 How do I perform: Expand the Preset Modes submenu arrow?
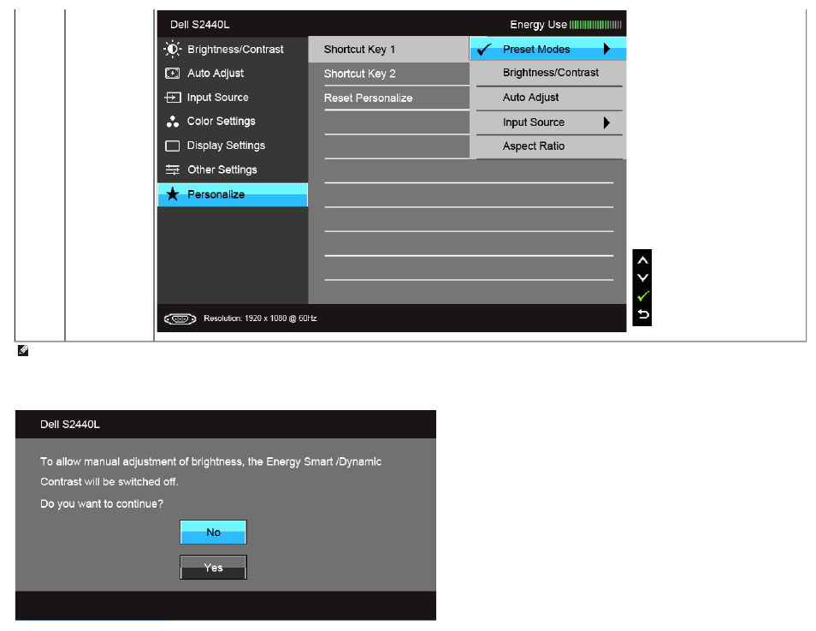606,49
